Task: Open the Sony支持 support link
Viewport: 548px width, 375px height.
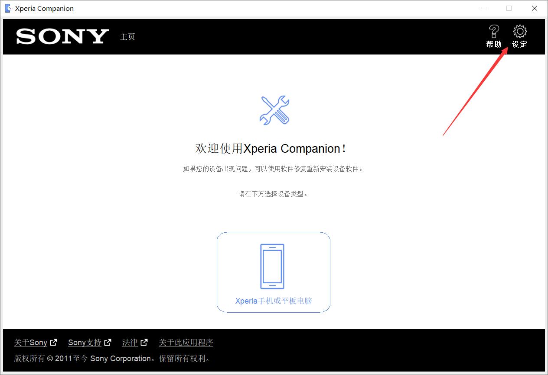Action: pyautogui.click(x=85, y=343)
